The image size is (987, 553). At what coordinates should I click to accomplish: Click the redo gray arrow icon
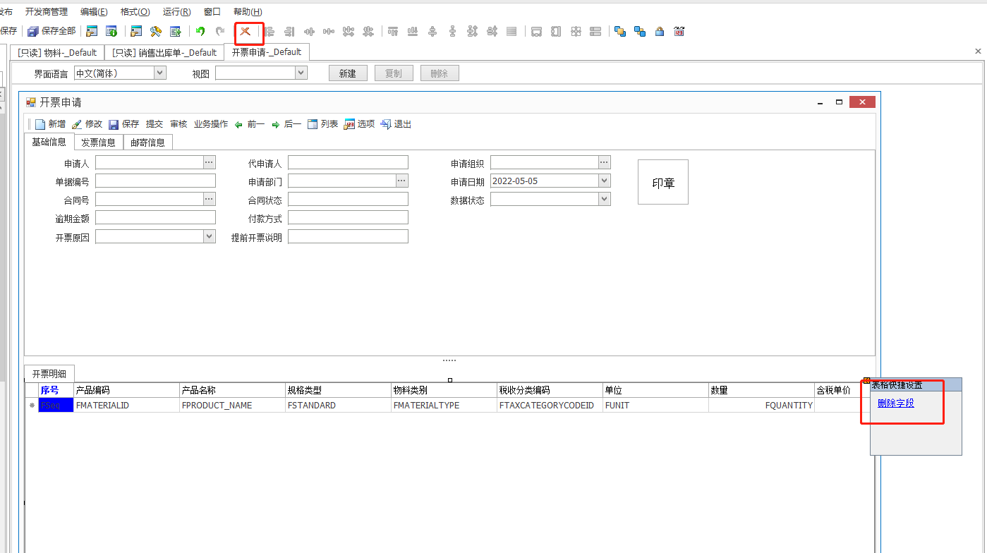point(220,31)
